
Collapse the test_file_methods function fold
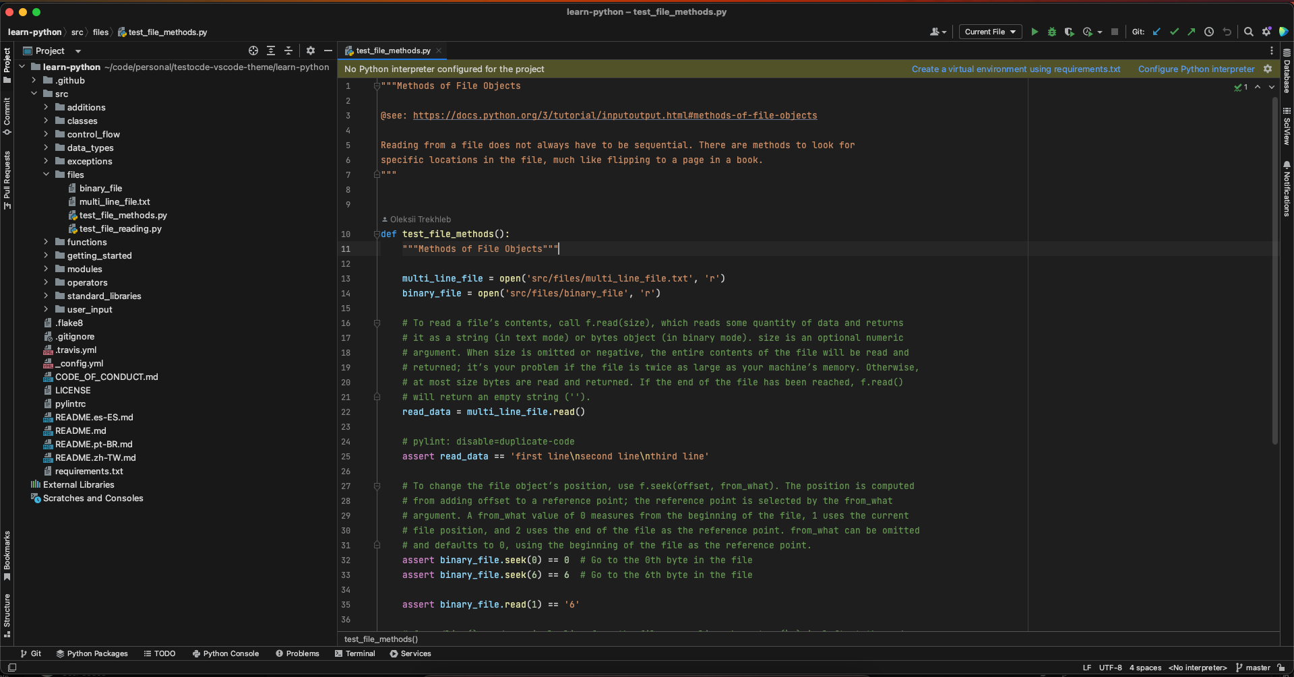click(x=377, y=234)
